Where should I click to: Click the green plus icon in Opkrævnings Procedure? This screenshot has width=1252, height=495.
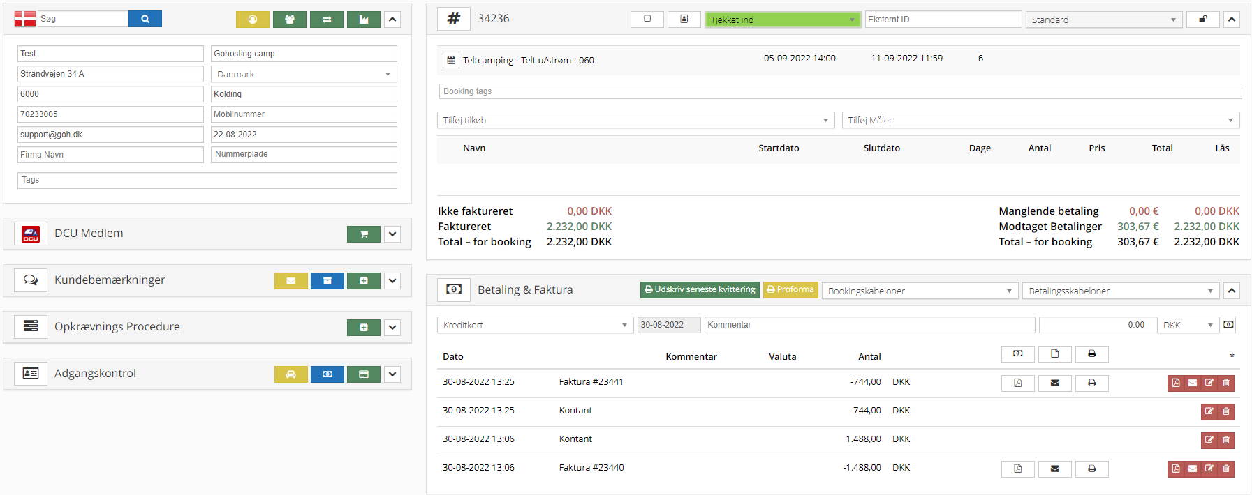click(x=363, y=328)
